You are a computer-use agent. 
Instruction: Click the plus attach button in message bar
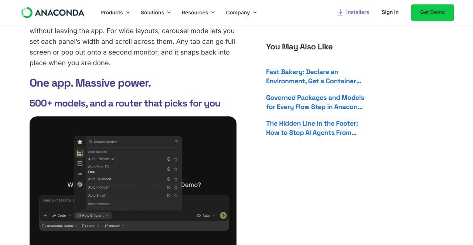(x=45, y=216)
